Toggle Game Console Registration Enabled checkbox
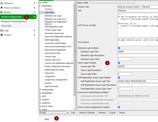The height and width of the screenshot is (122, 158). (x=119, y=107)
